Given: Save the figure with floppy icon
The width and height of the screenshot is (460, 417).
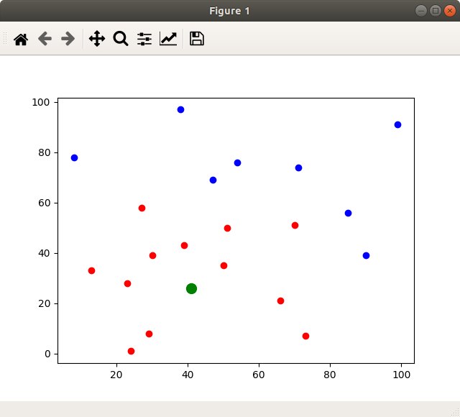Looking at the screenshot, I should point(197,39).
